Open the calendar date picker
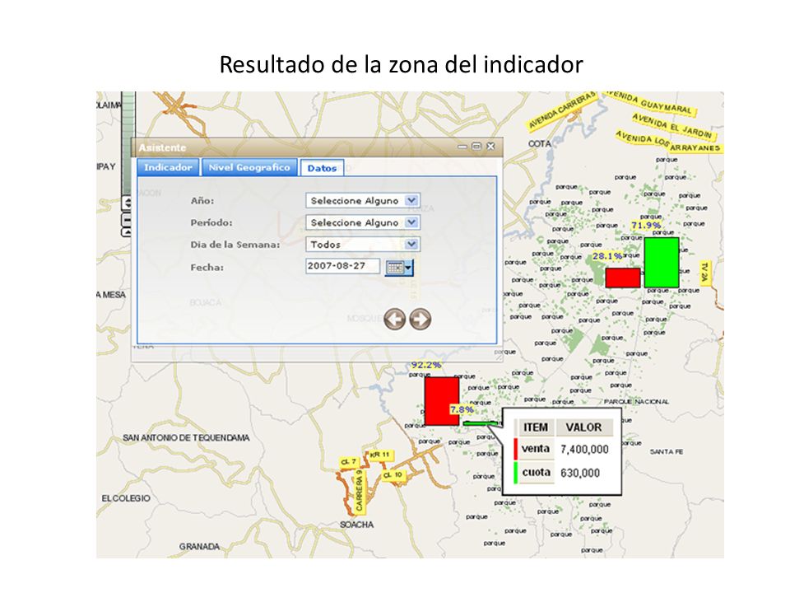790x593 pixels. [399, 267]
